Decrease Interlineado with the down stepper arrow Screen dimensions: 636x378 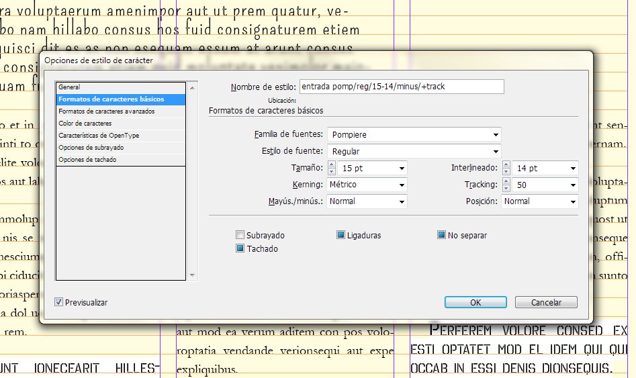coord(506,172)
